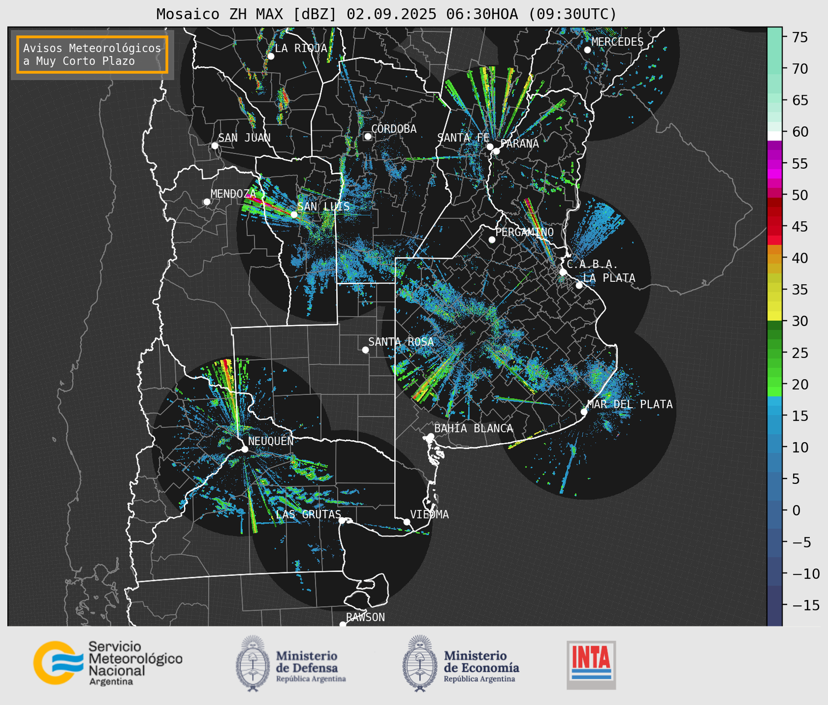Viewport: 828px width, 705px height.
Task: Click the SANTA ROSA city marker dot
Action: point(365,350)
